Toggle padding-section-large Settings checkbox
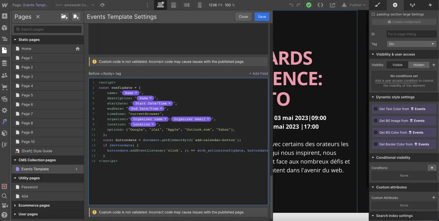Image resolution: width=439 pixels, height=221 pixels. (373, 14)
